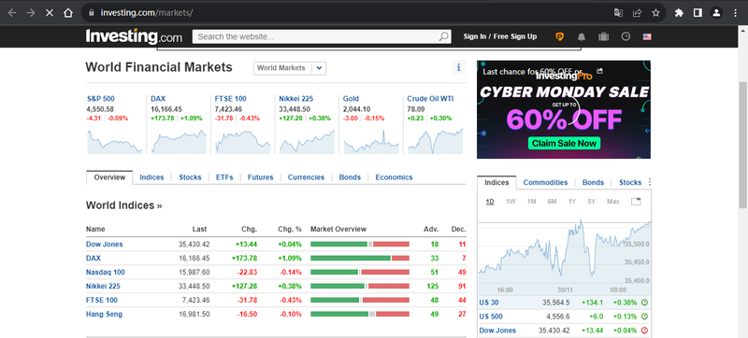
Task: Open the Chrome three-dot menu
Action: (x=735, y=13)
